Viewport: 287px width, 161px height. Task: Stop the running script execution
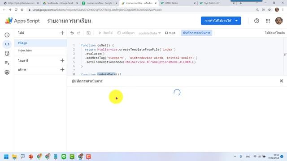(170, 33)
